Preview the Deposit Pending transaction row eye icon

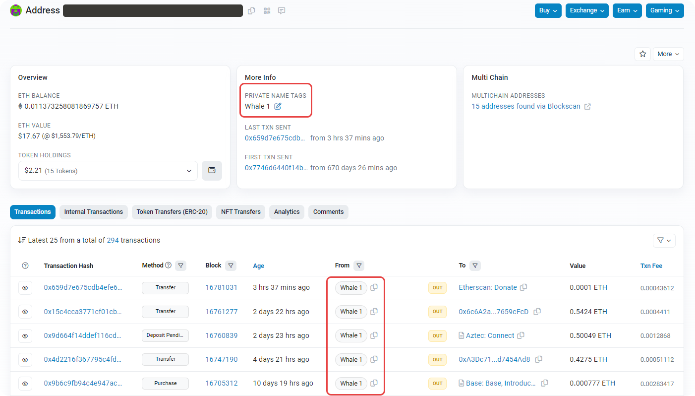click(x=25, y=336)
